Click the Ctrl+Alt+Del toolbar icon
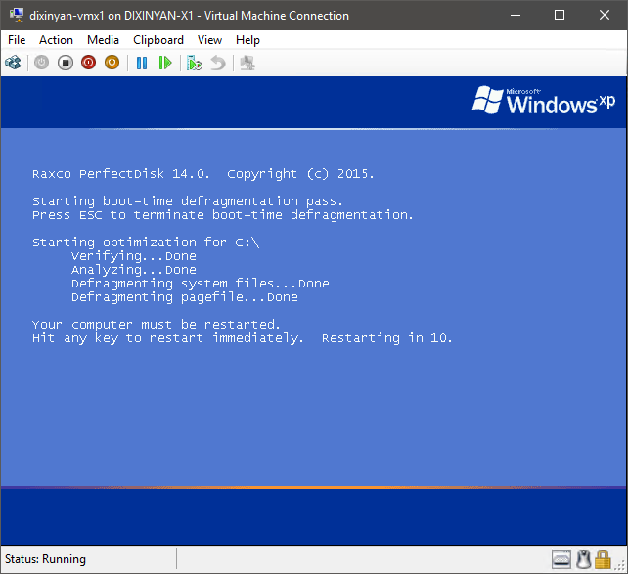Screen dimensions: 628x574 coord(13,63)
